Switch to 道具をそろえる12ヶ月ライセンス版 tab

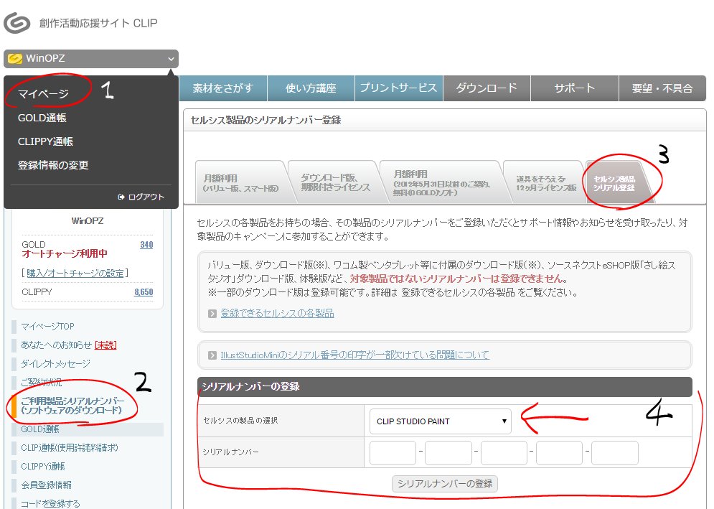(x=545, y=183)
